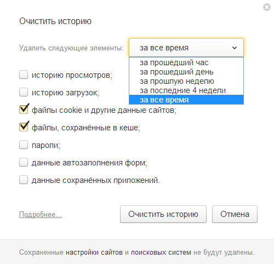274x264 pixels.
Task: Choose highlighted за все время list entry
Action: click(186, 100)
